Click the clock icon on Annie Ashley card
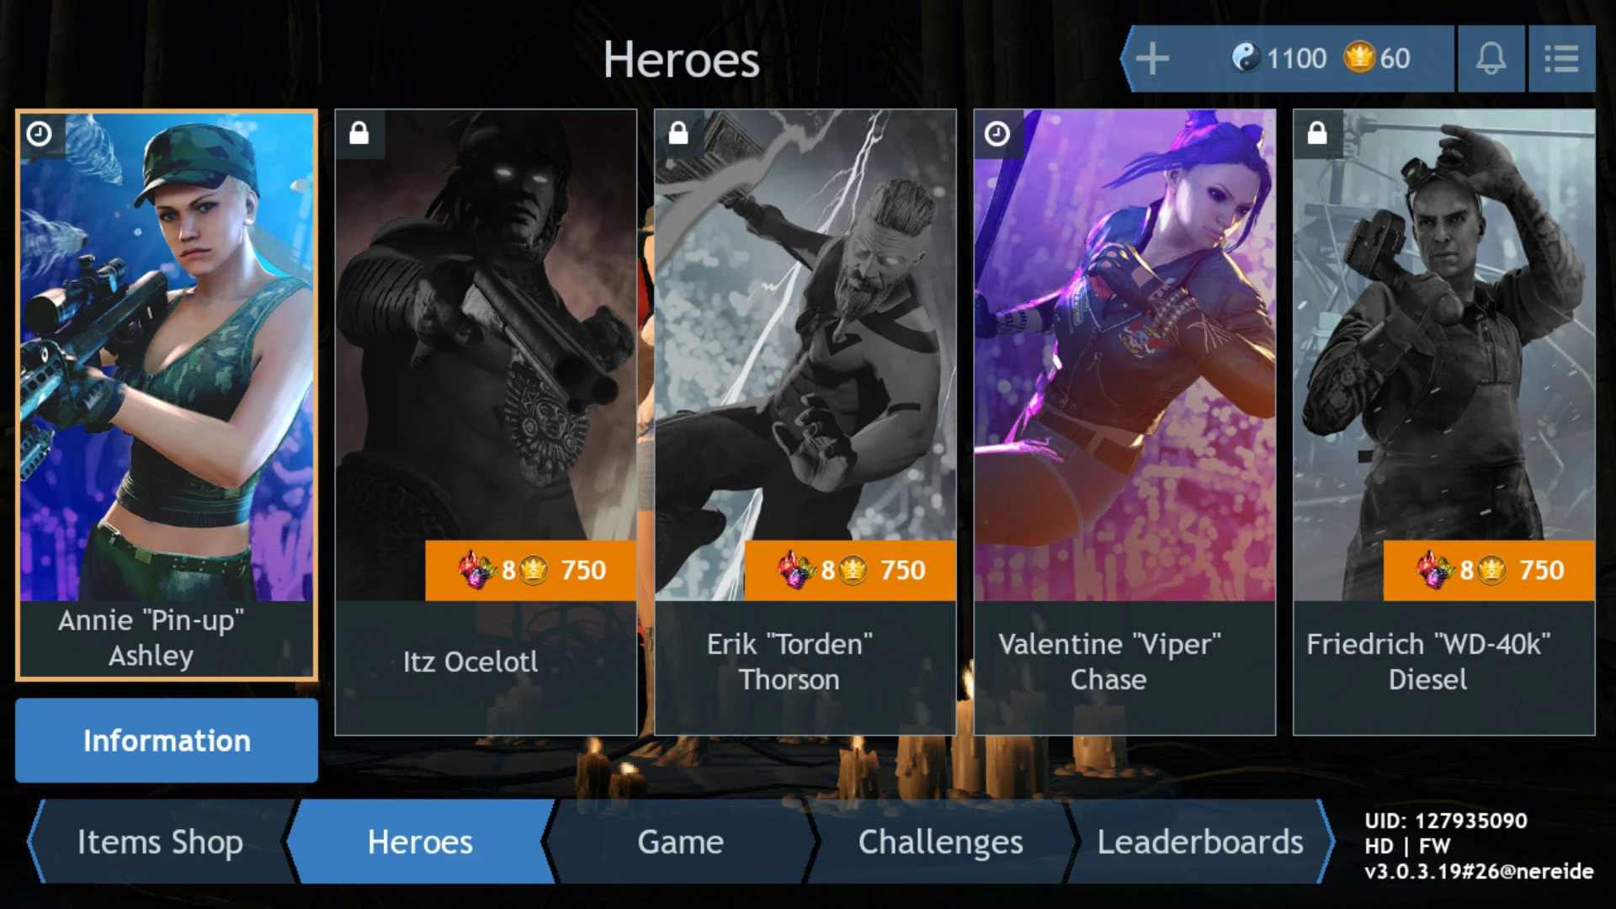 (x=40, y=134)
